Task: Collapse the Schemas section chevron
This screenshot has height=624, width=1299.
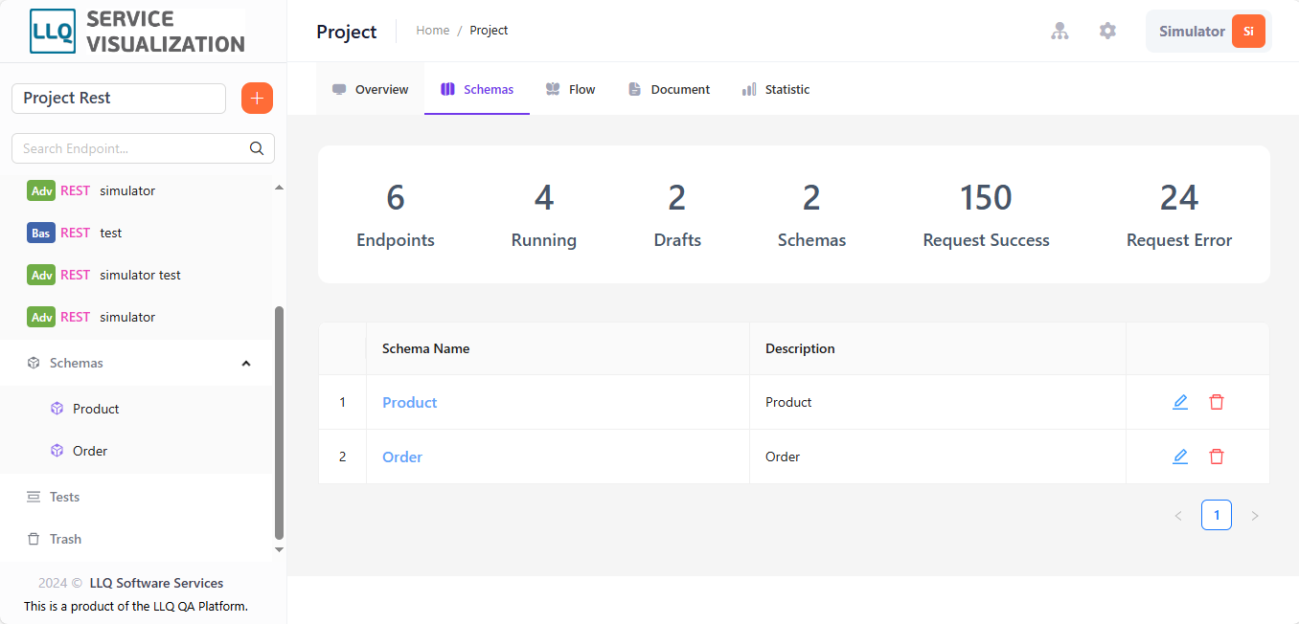Action: tap(246, 363)
